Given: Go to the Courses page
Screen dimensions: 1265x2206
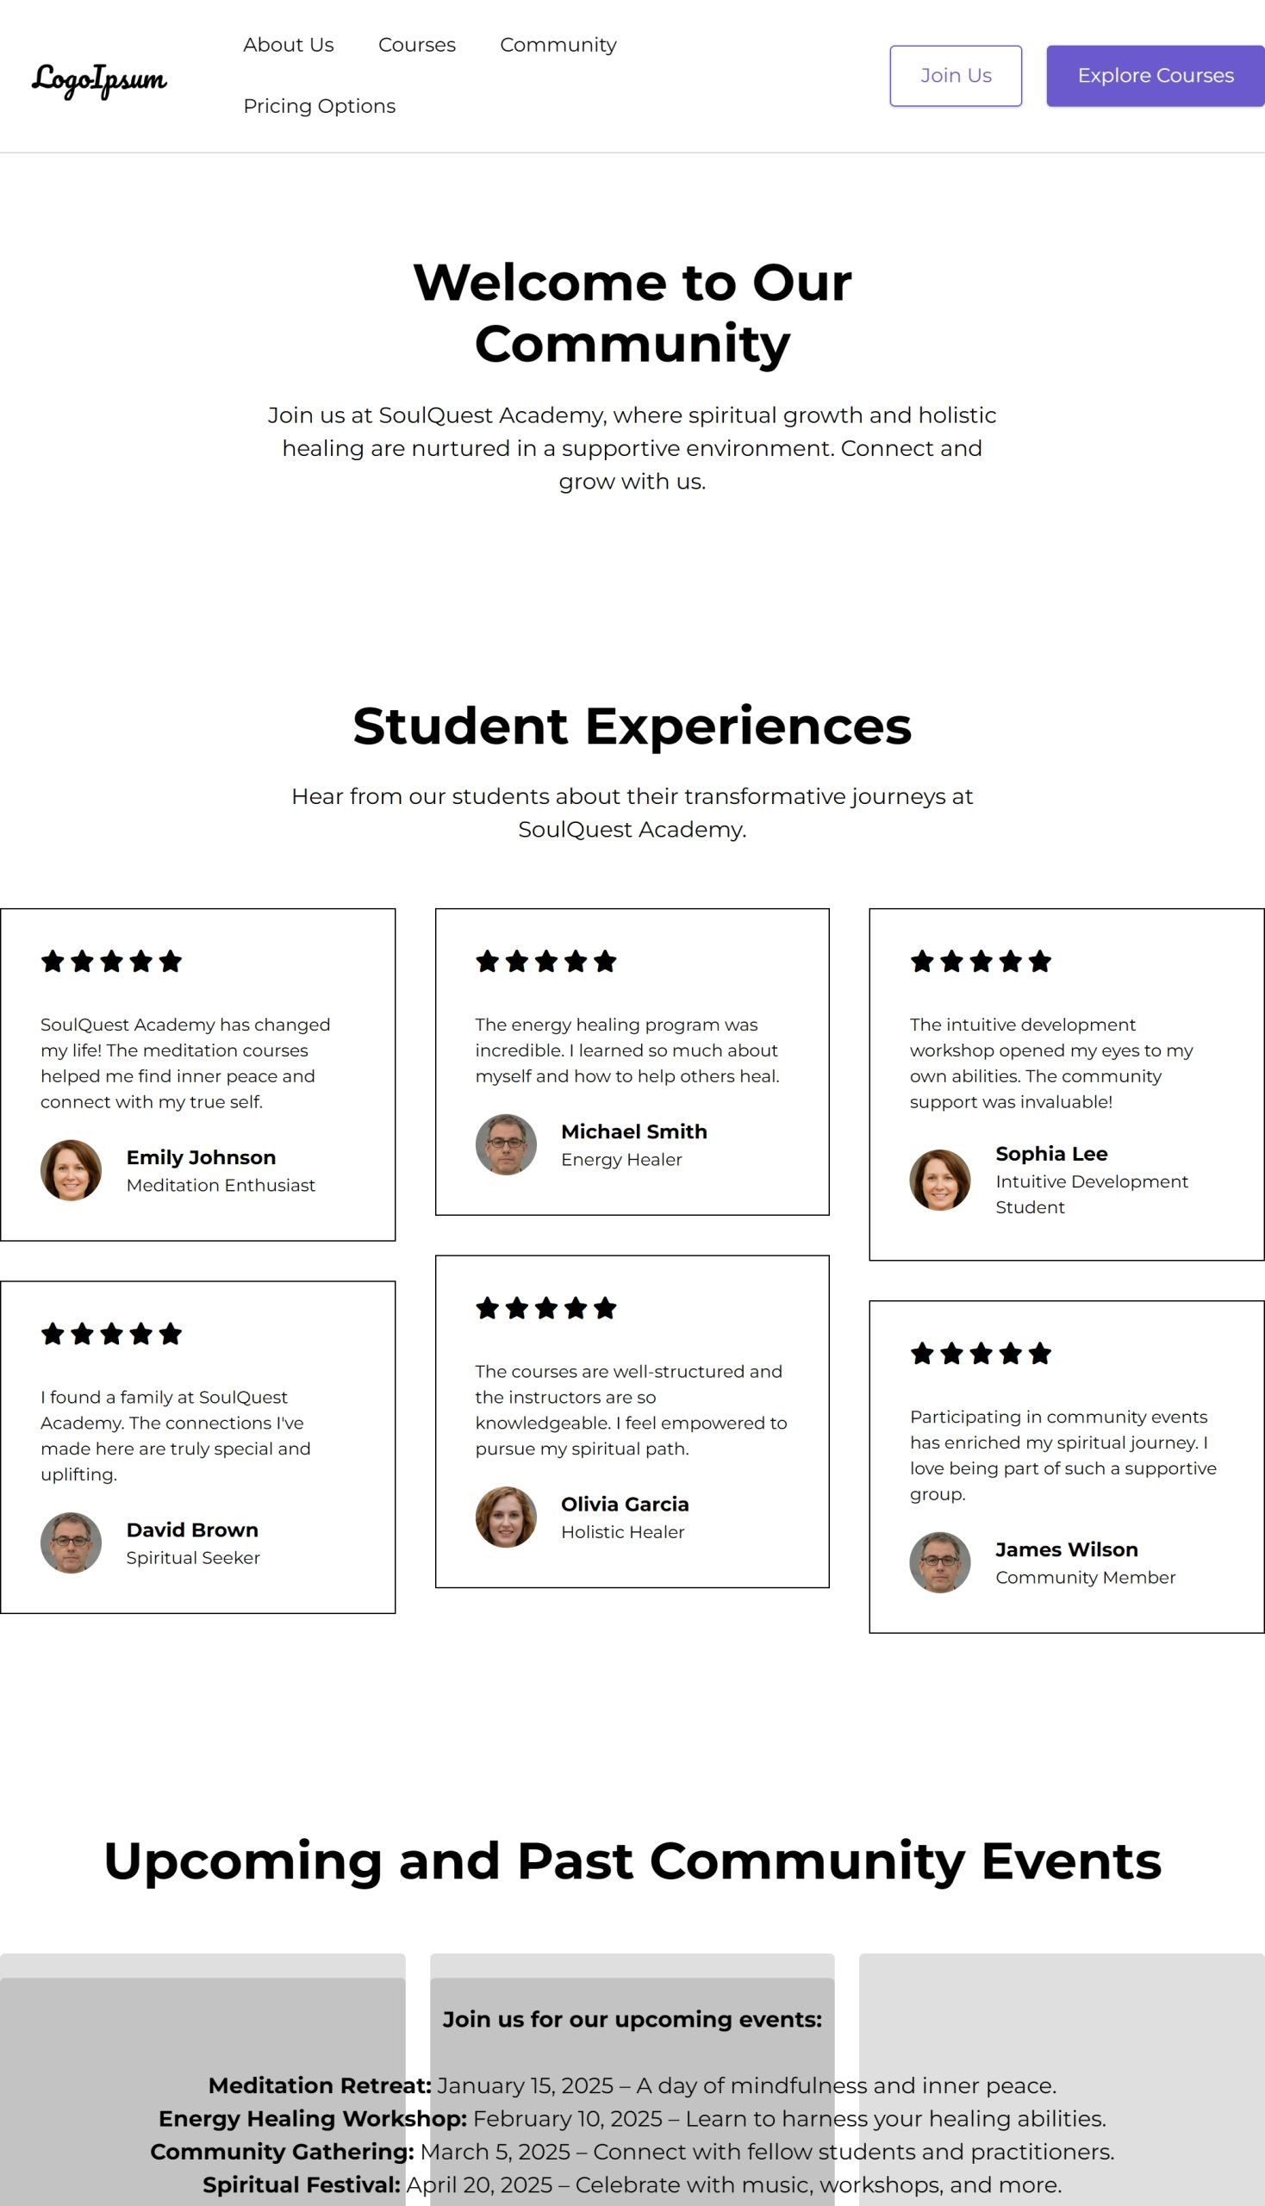Looking at the screenshot, I should 417,45.
